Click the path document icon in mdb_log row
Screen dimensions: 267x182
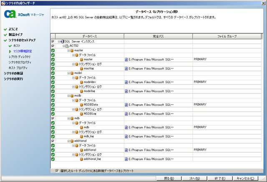126,136
